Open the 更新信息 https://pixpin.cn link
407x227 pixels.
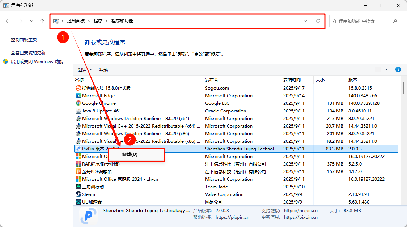coord(301,217)
